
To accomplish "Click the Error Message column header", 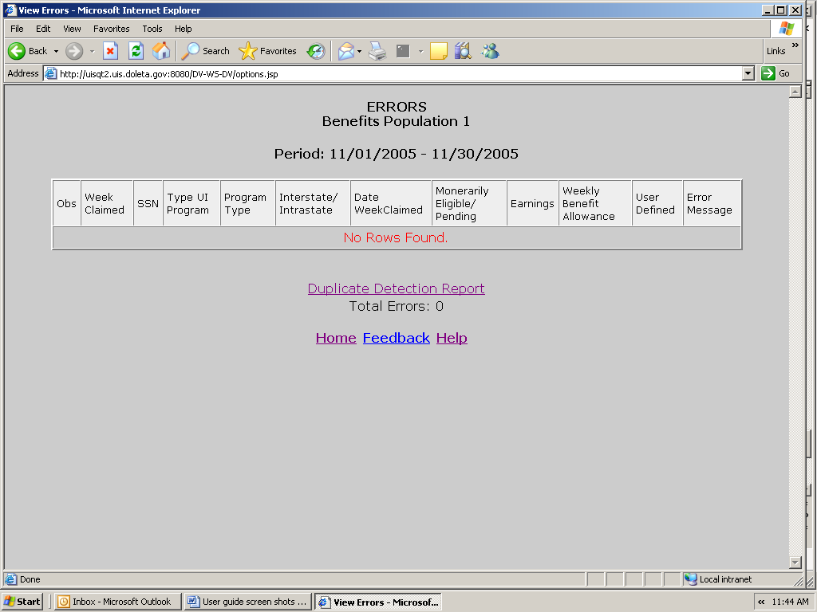I will click(x=712, y=203).
